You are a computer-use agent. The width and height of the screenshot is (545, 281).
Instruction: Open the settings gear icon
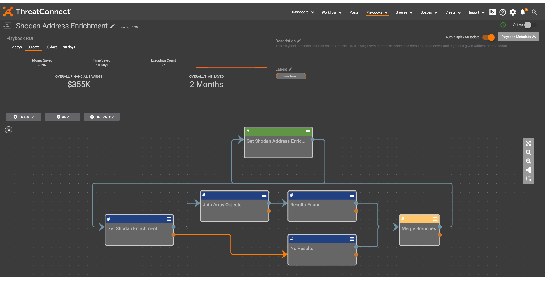(x=513, y=12)
